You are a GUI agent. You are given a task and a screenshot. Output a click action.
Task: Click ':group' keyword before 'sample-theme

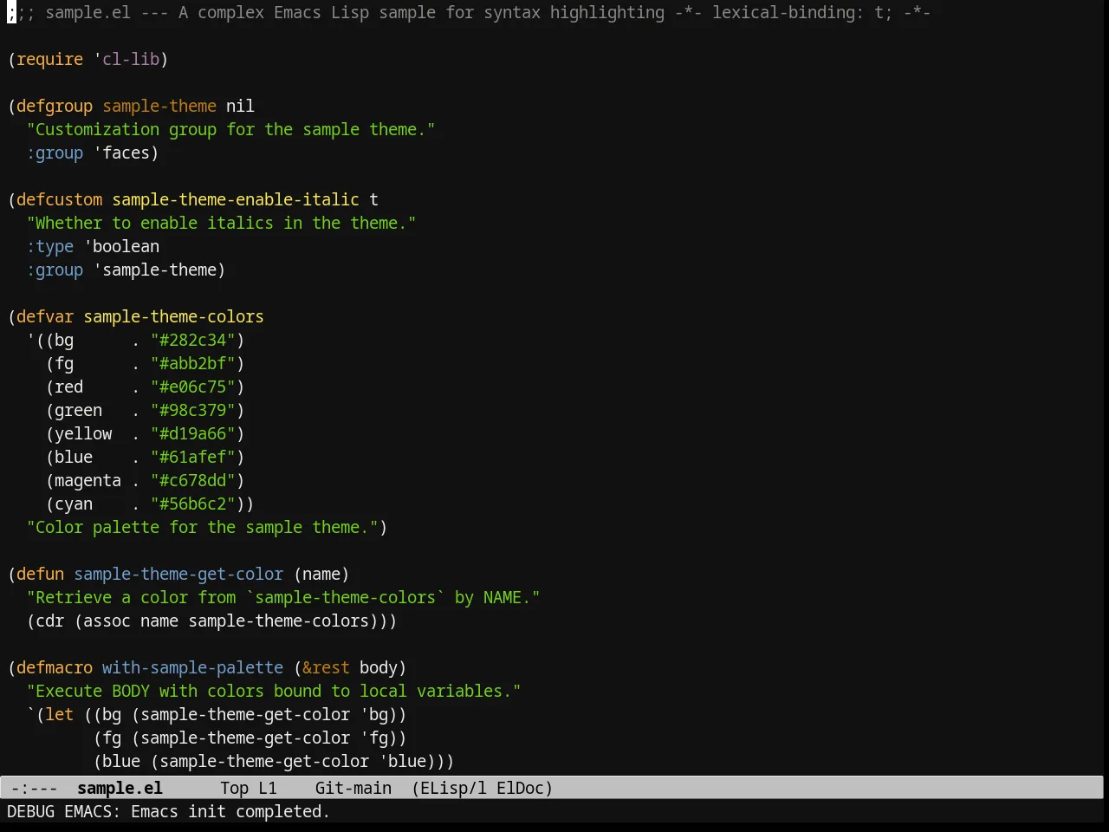[x=55, y=270]
